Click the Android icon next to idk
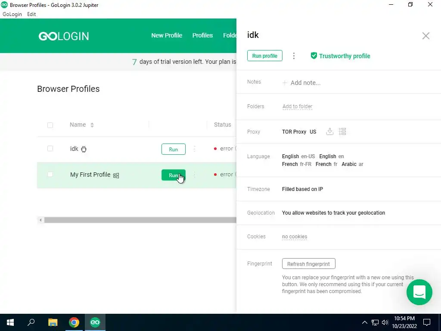441x331 pixels. 84,149
